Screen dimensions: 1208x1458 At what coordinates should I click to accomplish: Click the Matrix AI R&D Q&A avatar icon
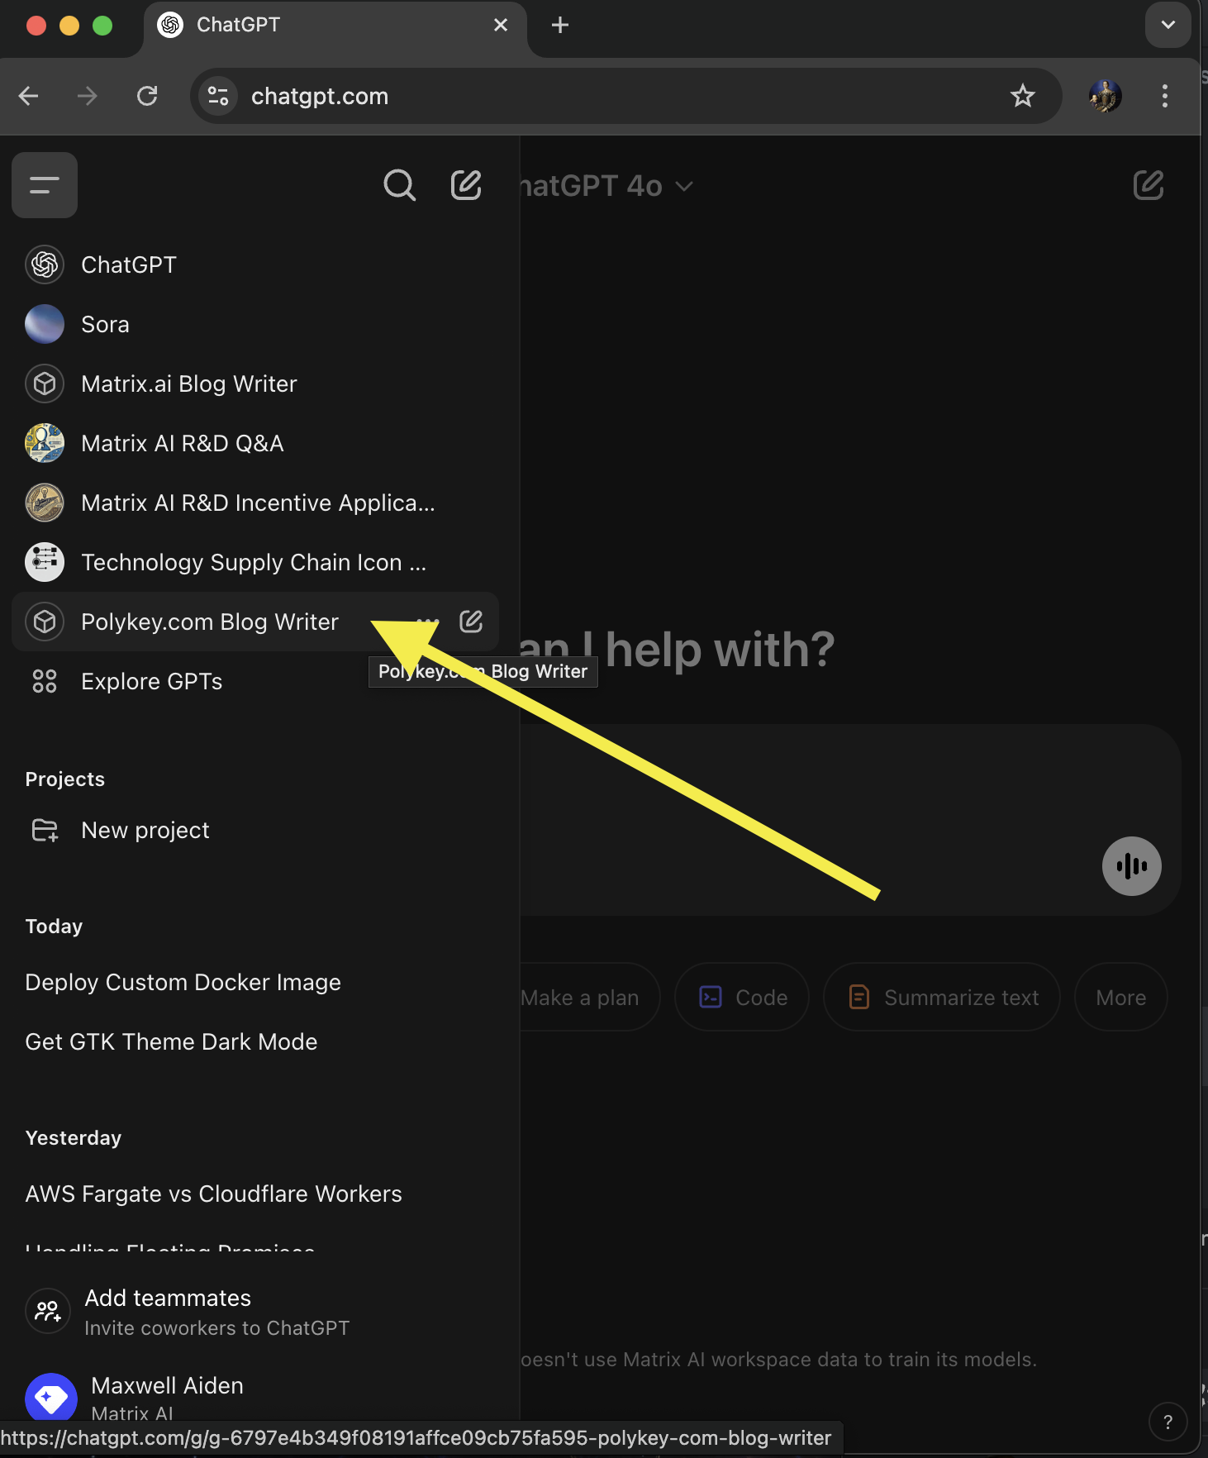(45, 443)
